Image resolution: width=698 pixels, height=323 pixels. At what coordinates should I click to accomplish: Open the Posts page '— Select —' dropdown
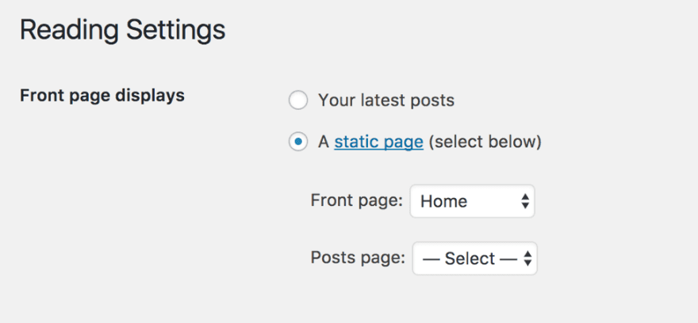click(x=474, y=259)
